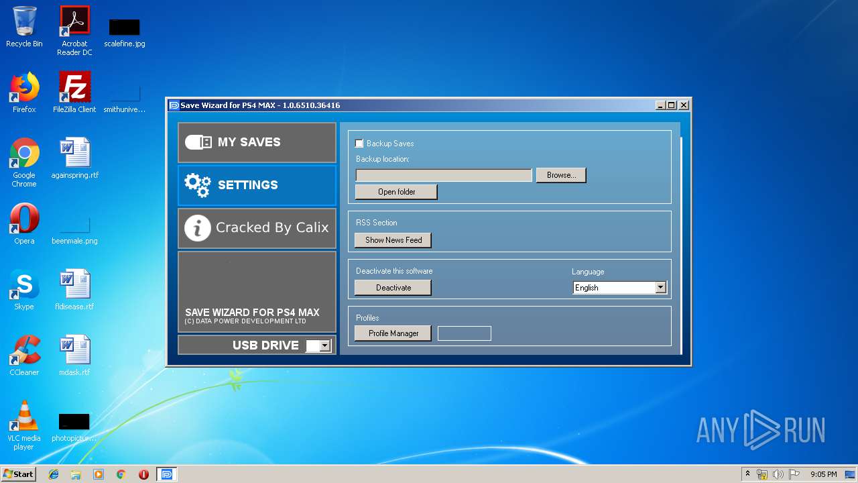Click the Show News Feed button
This screenshot has height=483, width=858.
(x=393, y=240)
